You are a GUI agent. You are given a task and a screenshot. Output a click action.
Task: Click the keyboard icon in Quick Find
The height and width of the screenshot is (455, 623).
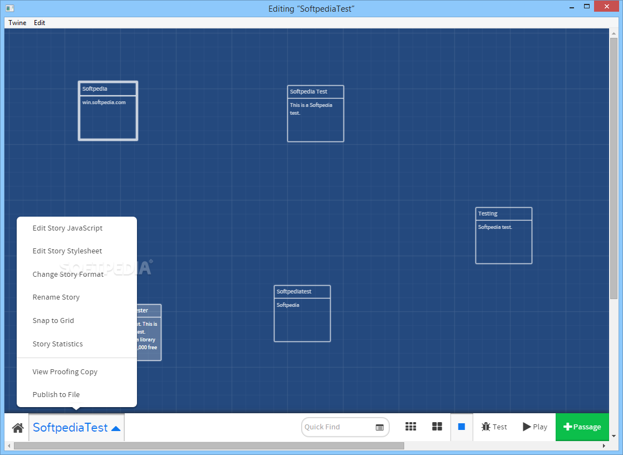point(380,428)
